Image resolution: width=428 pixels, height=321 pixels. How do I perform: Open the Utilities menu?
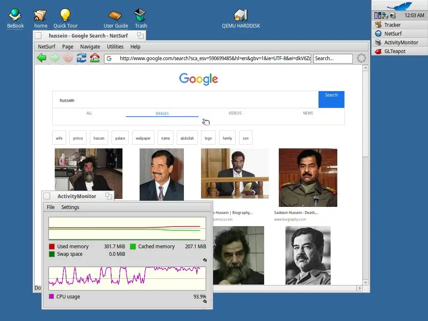tap(115, 47)
